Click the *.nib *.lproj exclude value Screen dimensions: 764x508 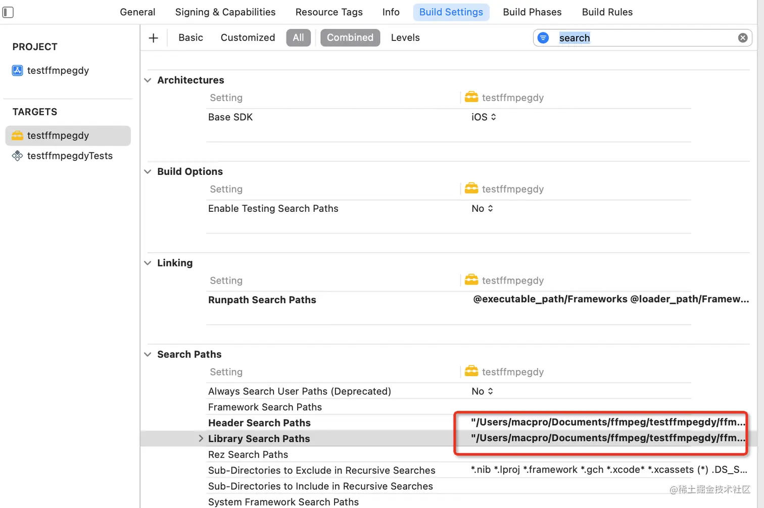(x=609, y=470)
